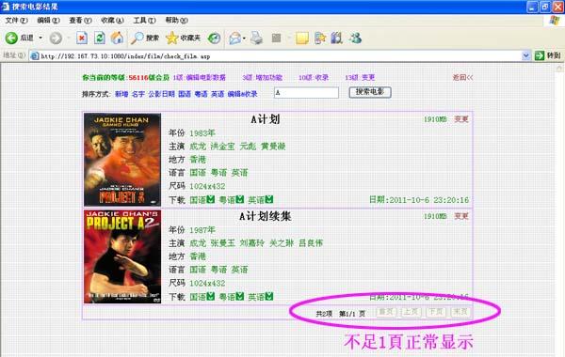Open the 文件 menu

(x=16, y=20)
